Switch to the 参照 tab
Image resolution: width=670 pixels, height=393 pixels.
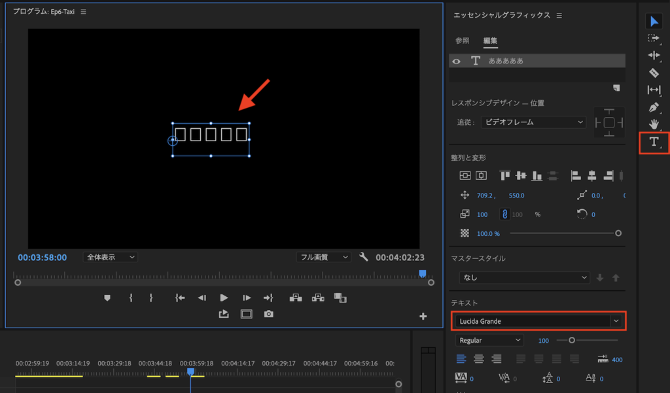pyautogui.click(x=463, y=41)
